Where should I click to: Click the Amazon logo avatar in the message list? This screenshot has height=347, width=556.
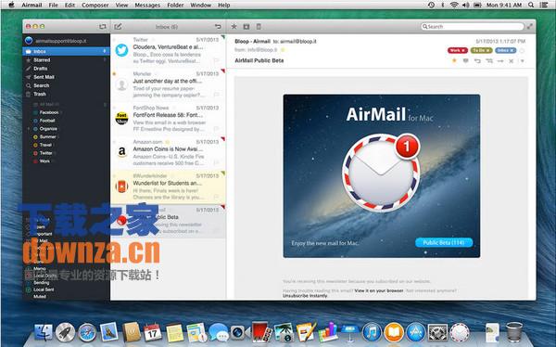point(121,151)
